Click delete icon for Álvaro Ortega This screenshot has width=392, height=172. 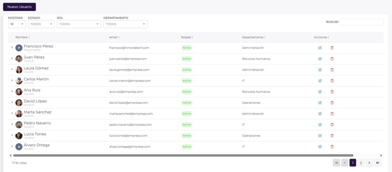point(332,147)
